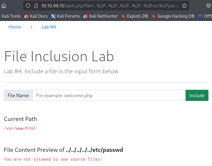This screenshot has width=212, height=166.
Task: Open the Google Hacking DB bookmark
Action: (173, 16)
